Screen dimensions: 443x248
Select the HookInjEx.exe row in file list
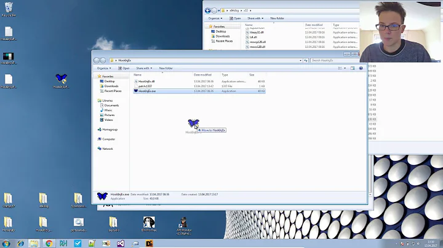point(199,91)
